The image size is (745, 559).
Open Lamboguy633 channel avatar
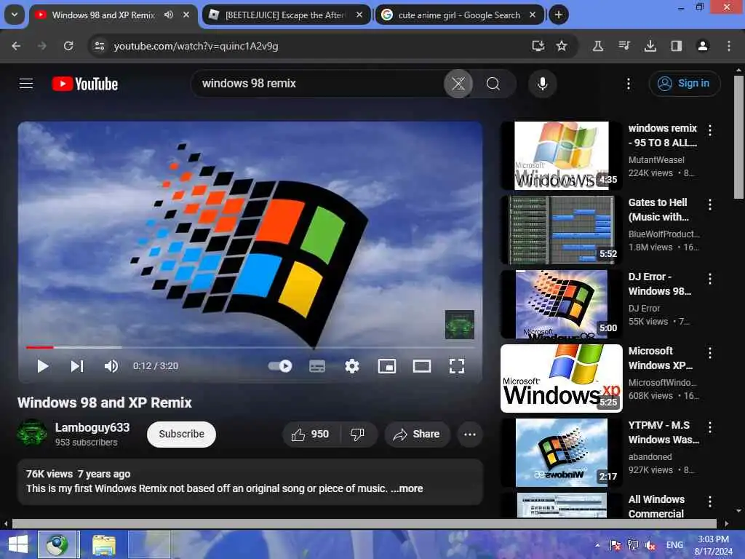pyautogui.click(x=32, y=434)
